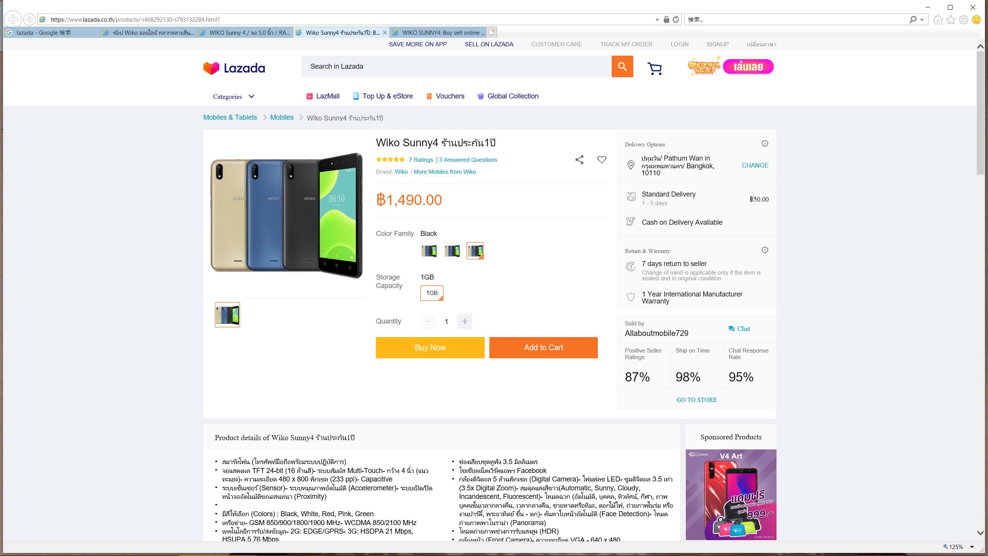Add product to wishlist heart icon

coord(602,159)
